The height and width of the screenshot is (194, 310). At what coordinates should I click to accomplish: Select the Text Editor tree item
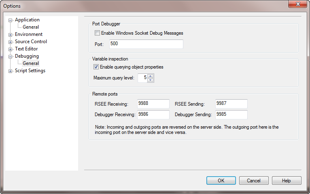point(26,49)
